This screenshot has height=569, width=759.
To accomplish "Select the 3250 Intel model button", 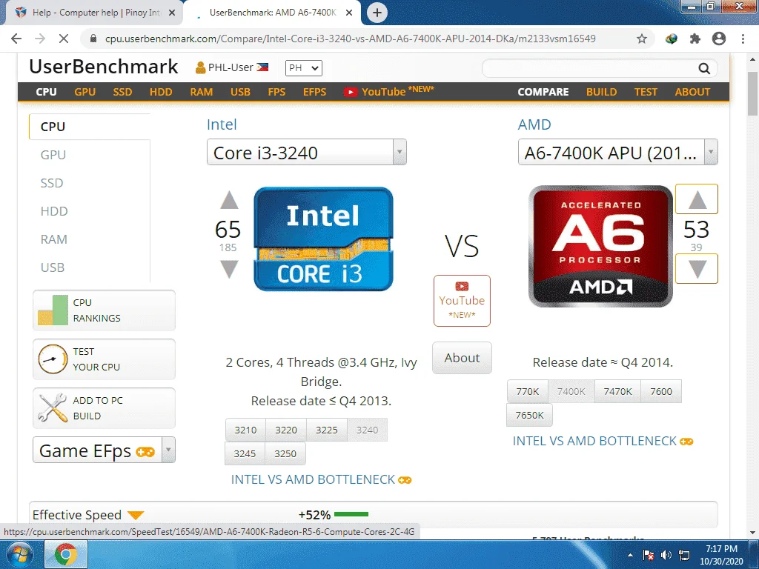I will (285, 453).
